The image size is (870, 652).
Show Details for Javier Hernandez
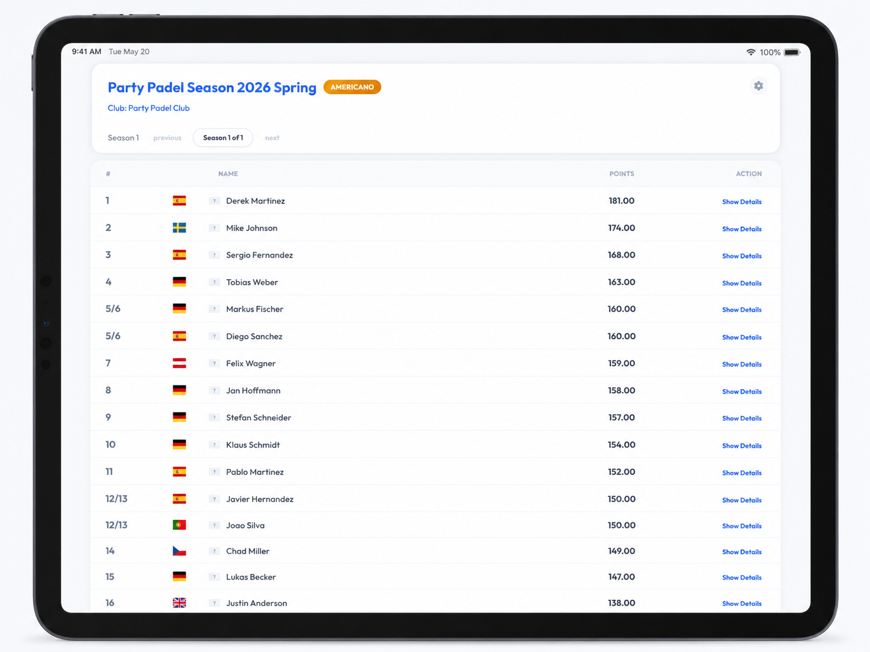coord(741,500)
